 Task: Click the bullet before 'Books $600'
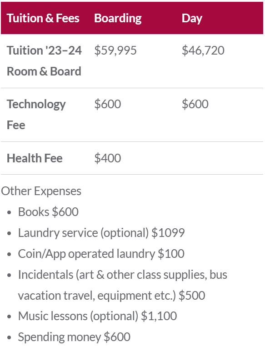pyautogui.click(x=9, y=213)
